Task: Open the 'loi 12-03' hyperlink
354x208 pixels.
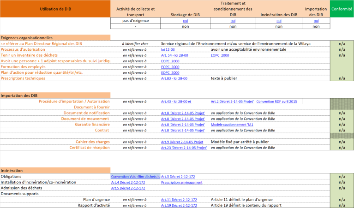Action: (168, 49)
